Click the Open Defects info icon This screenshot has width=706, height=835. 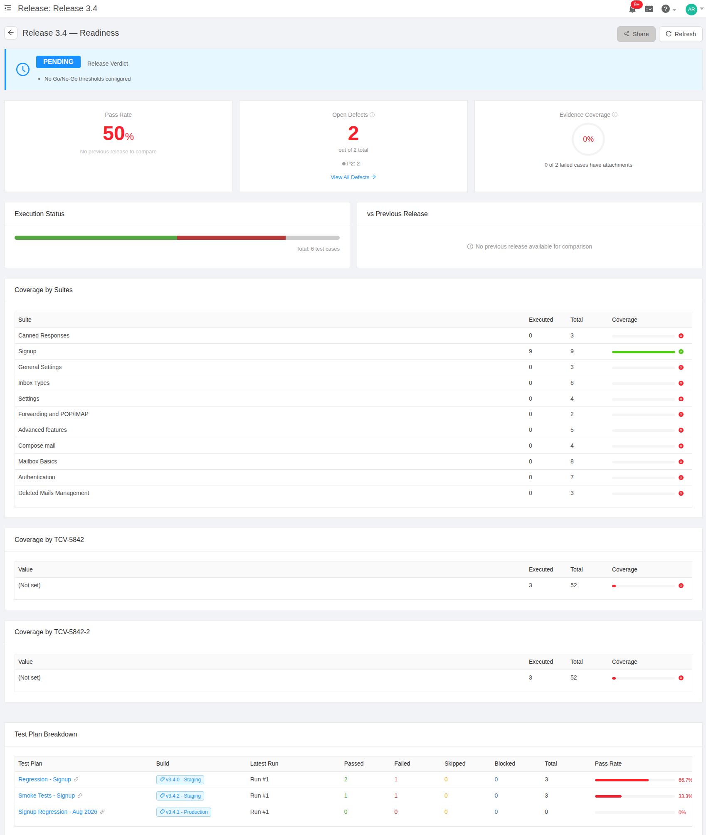pos(372,115)
